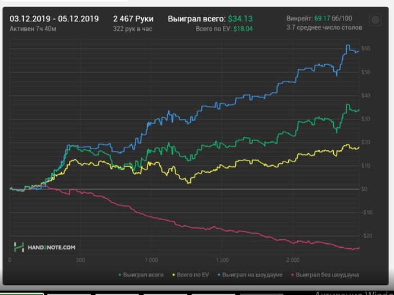Click the 1 500 x-axis label
The width and height of the screenshot is (394, 295).
[222, 260]
